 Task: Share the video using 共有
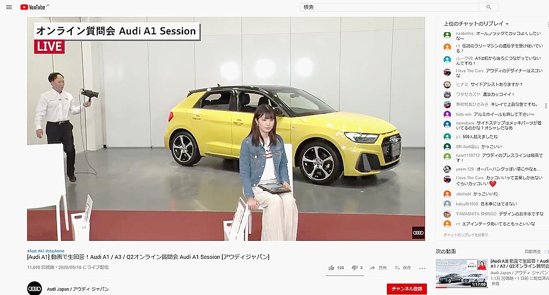(x=378, y=268)
